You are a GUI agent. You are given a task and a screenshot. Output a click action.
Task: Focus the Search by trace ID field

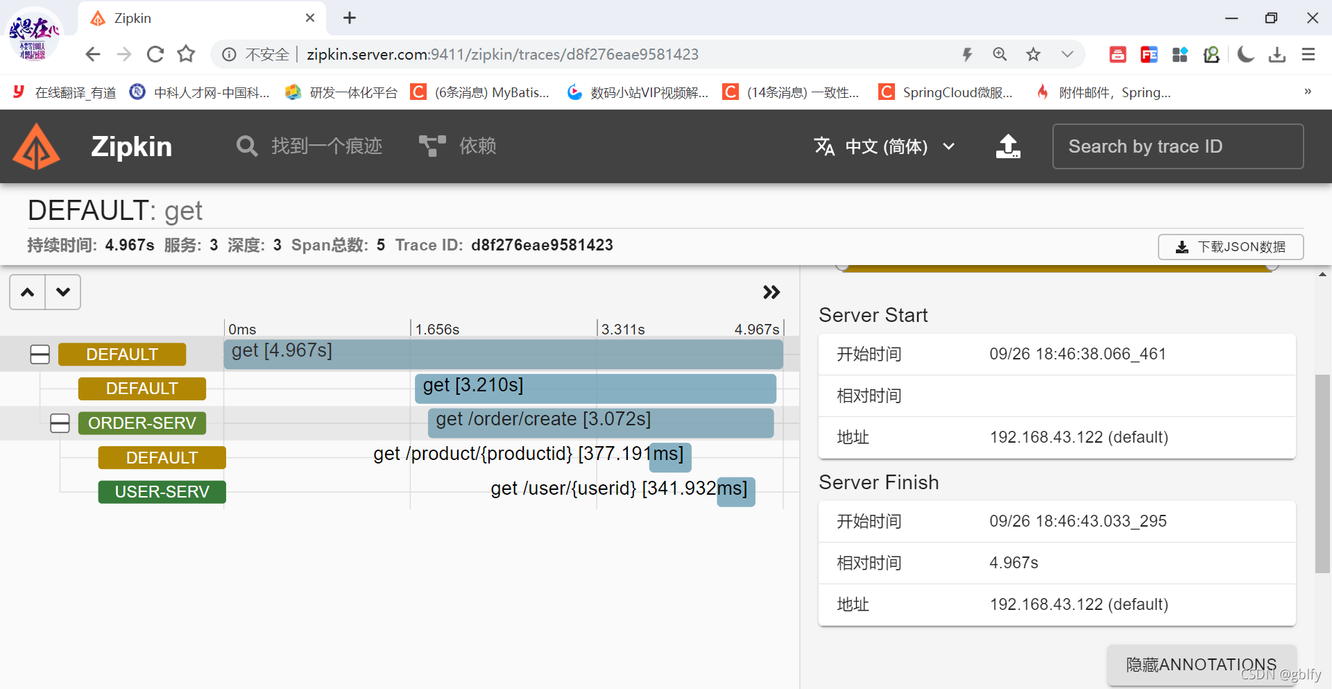(x=1177, y=146)
